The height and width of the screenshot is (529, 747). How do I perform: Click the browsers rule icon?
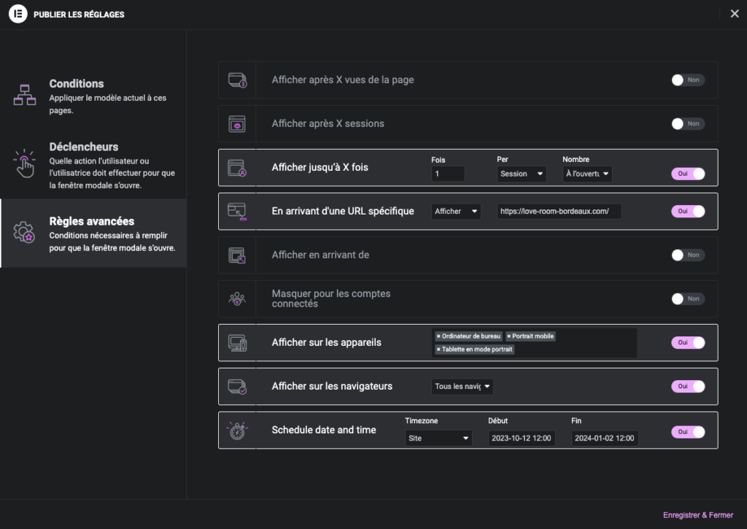tap(237, 386)
